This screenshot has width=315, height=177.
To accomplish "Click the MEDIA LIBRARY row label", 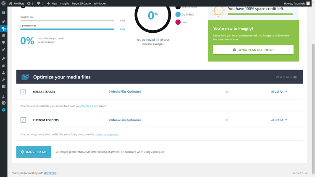I will pos(44,92).
